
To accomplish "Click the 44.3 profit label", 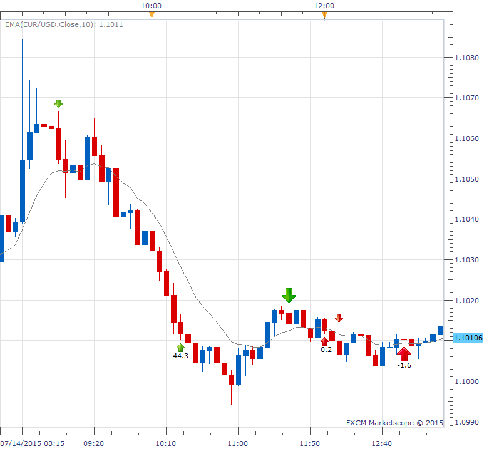I will pos(180,356).
